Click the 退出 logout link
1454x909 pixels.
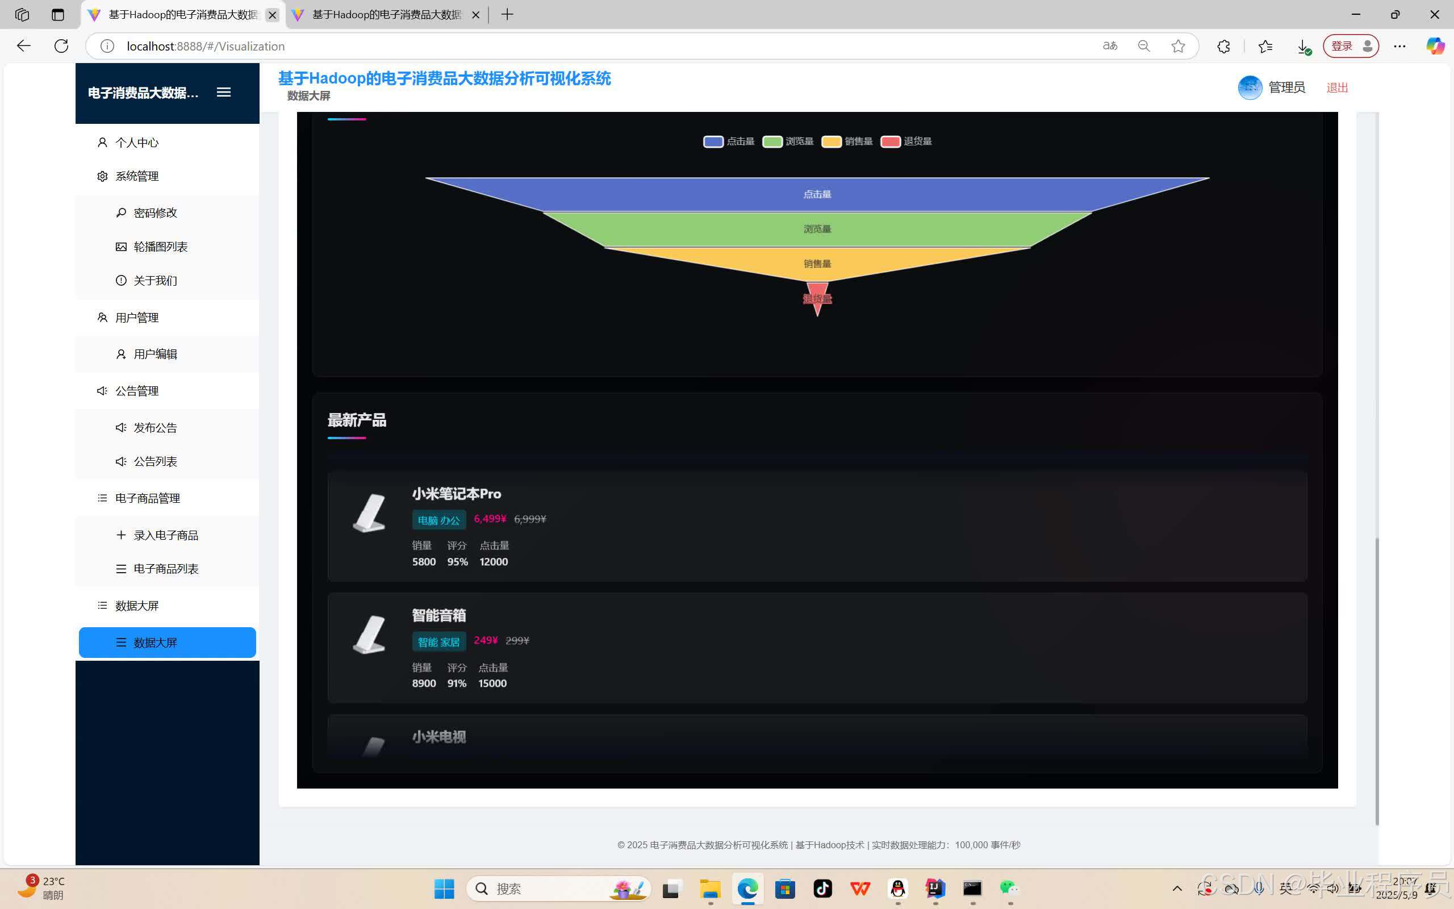(1337, 87)
